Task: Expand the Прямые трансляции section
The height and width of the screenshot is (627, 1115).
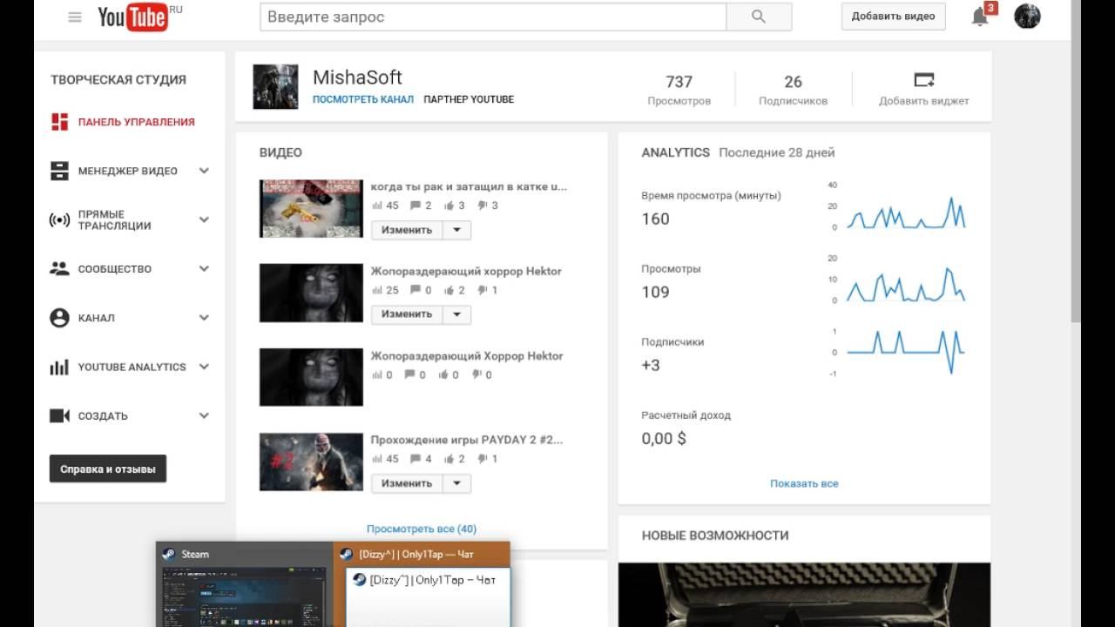Action: 204,219
